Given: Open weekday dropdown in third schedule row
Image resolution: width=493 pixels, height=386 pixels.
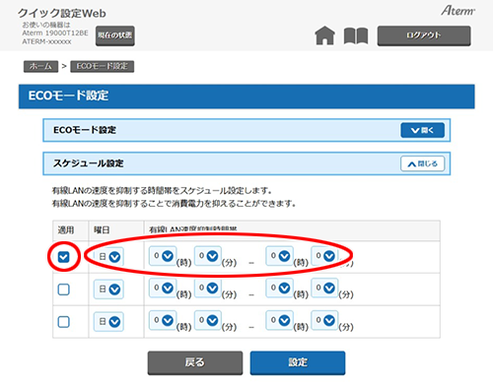Looking at the screenshot, I should [108, 322].
